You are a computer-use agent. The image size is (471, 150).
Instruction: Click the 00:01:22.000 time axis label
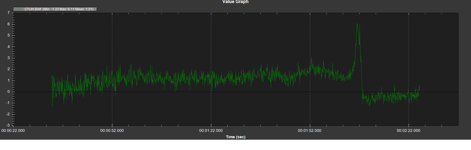pos(211,130)
